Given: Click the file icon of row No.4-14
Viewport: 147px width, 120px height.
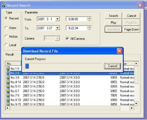Looking at the screenshot, I should point(8,82).
